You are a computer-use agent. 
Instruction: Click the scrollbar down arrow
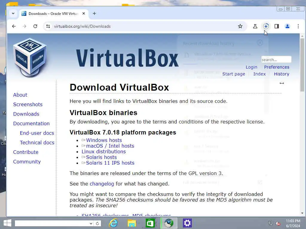coord(302,213)
